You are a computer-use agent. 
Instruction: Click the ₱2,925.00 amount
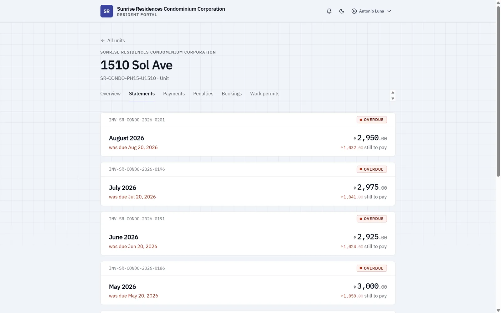pyautogui.click(x=370, y=237)
